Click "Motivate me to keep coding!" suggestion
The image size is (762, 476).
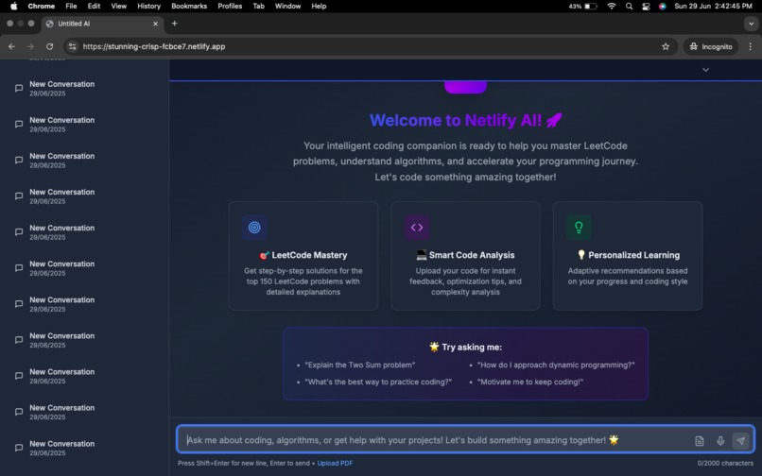click(530, 382)
